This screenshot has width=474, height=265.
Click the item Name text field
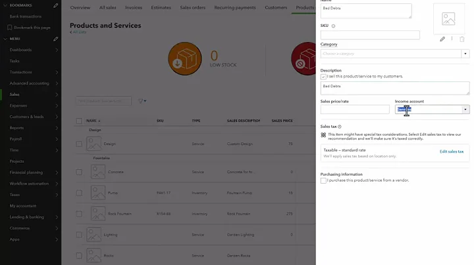click(x=366, y=11)
